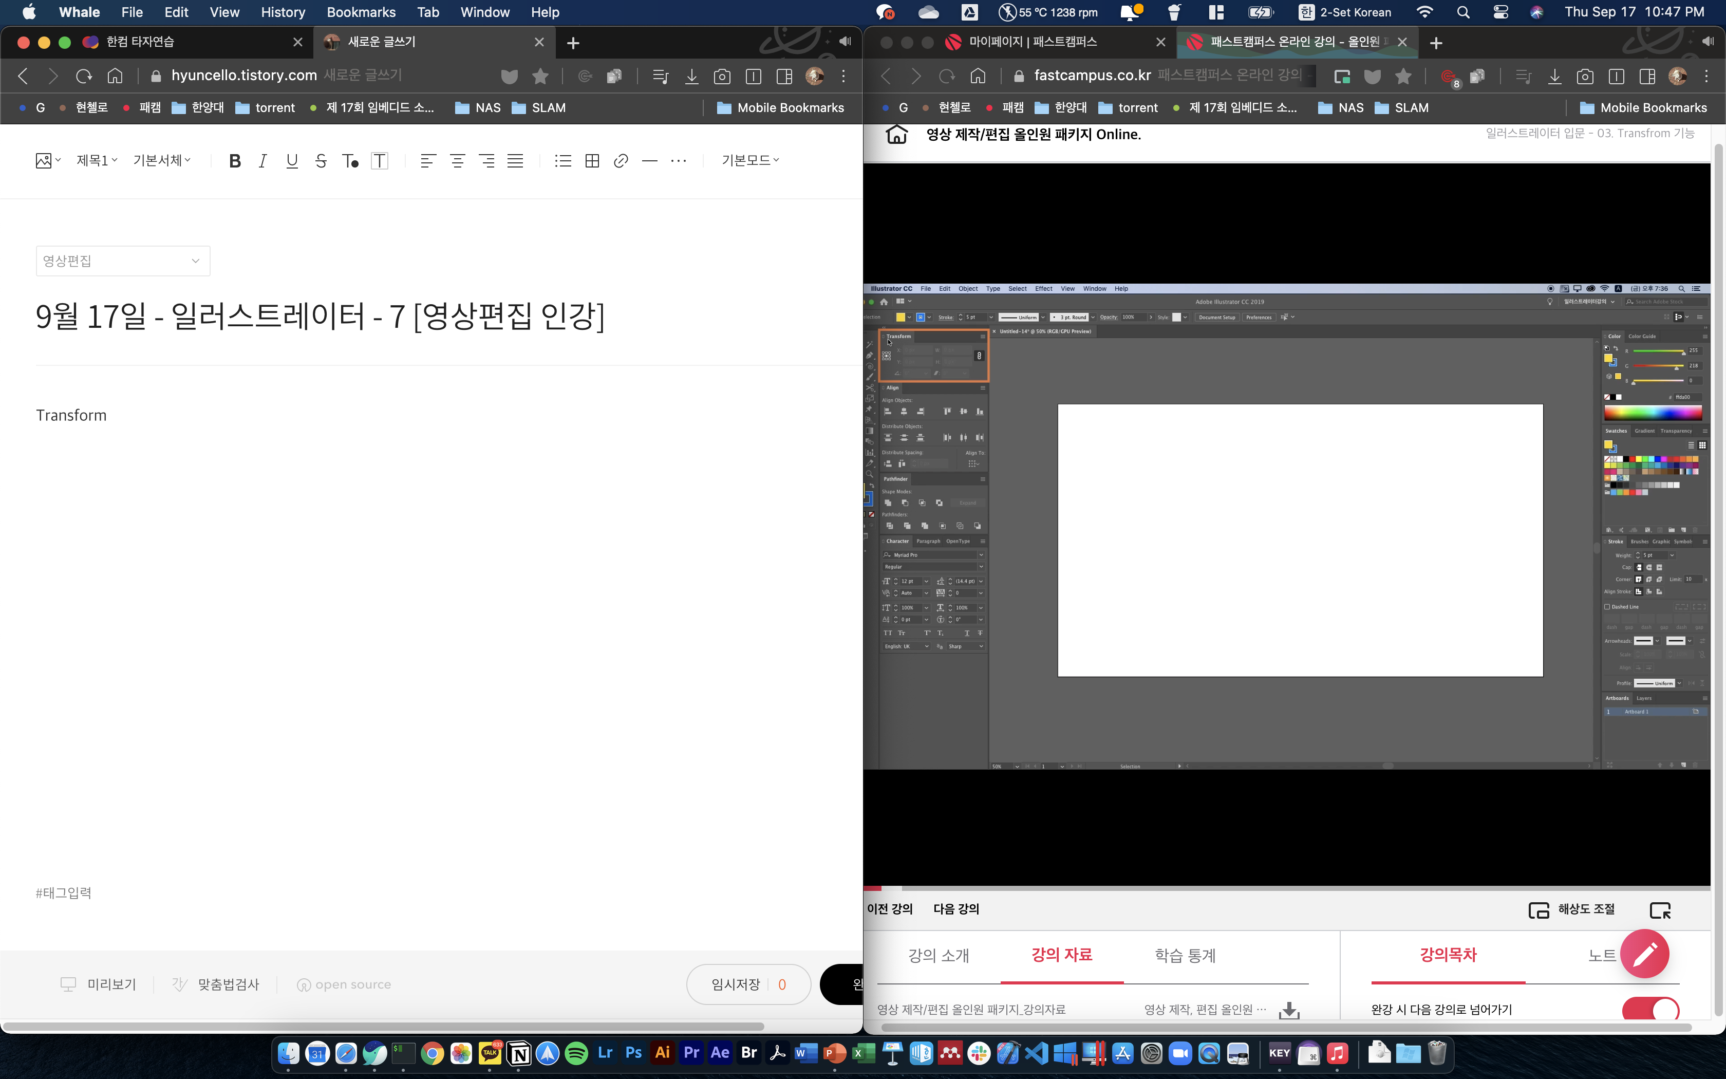Screen dimensions: 1726x1079
Task: Mute the 새로운 글쓰기 tab audio
Action: 845,42
